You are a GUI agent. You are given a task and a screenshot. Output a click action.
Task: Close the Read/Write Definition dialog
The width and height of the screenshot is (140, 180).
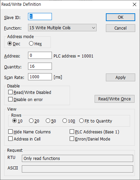tap(134, 4)
